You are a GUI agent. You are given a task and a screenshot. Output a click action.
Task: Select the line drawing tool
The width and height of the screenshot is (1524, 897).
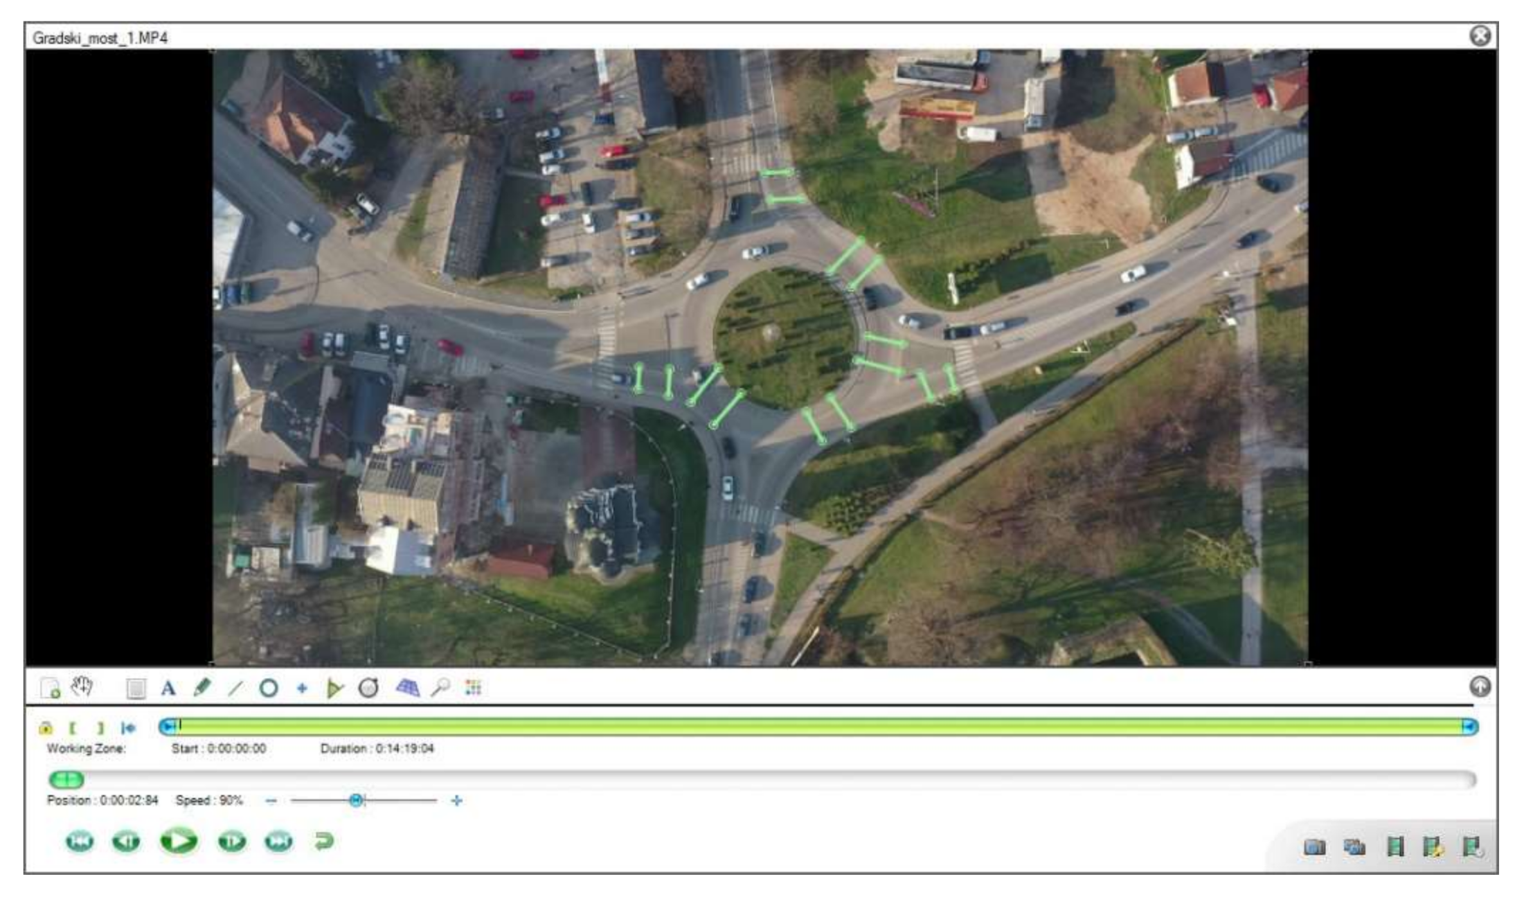tap(235, 689)
